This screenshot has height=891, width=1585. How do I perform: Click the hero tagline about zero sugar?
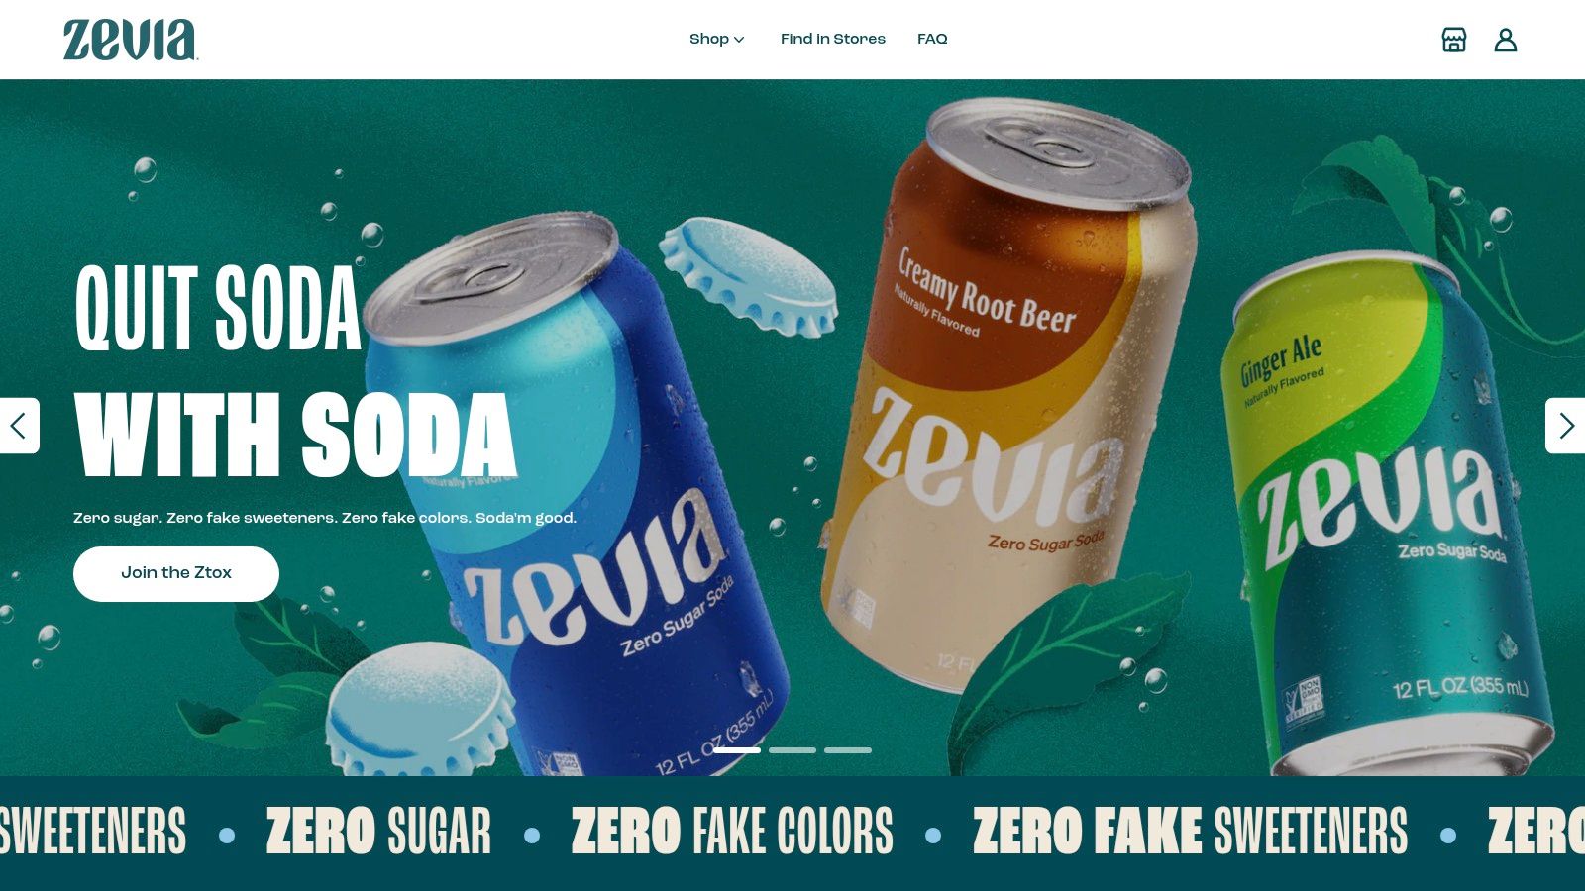click(x=325, y=518)
